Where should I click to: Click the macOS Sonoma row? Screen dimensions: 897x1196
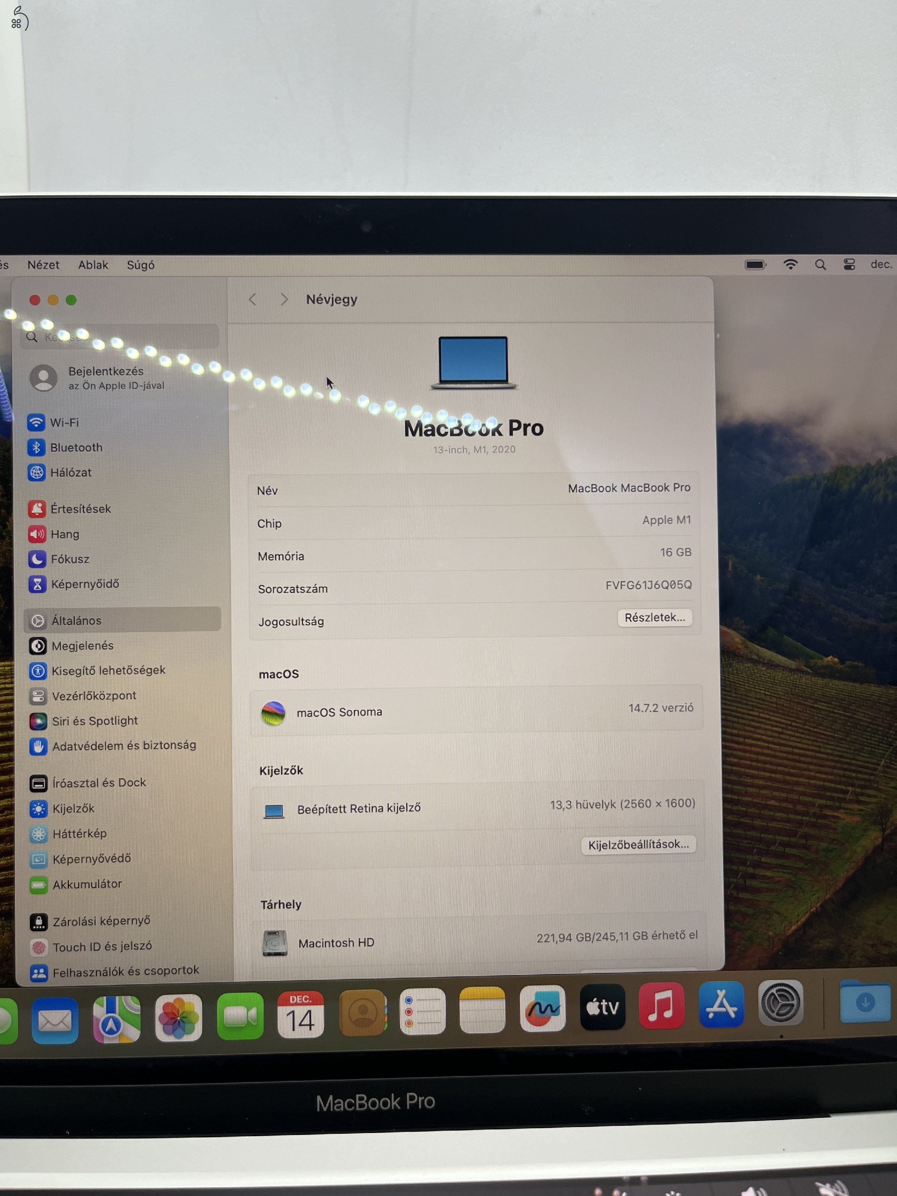click(476, 711)
